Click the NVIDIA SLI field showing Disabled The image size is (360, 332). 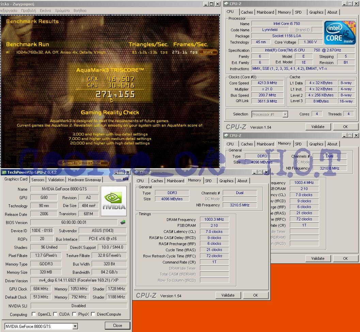tap(79, 305)
